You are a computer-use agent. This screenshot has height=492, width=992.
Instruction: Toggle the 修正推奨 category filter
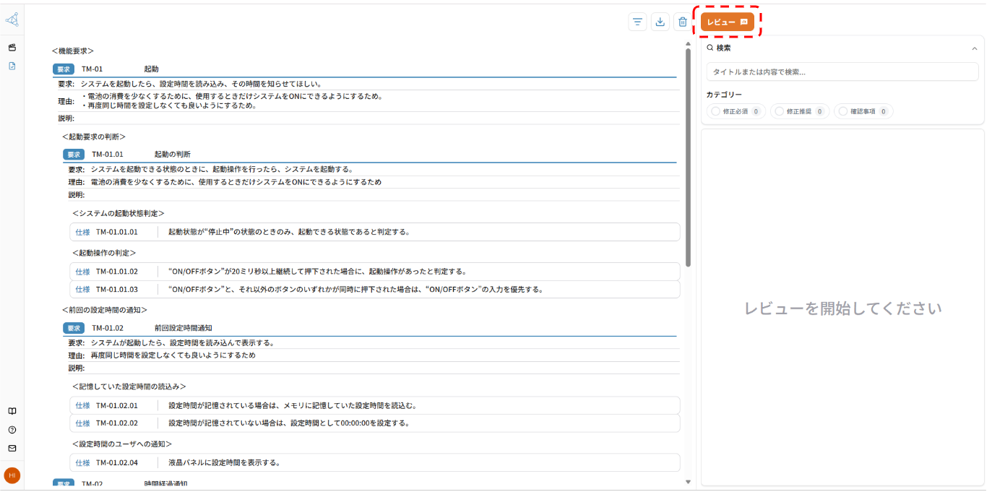click(x=799, y=111)
